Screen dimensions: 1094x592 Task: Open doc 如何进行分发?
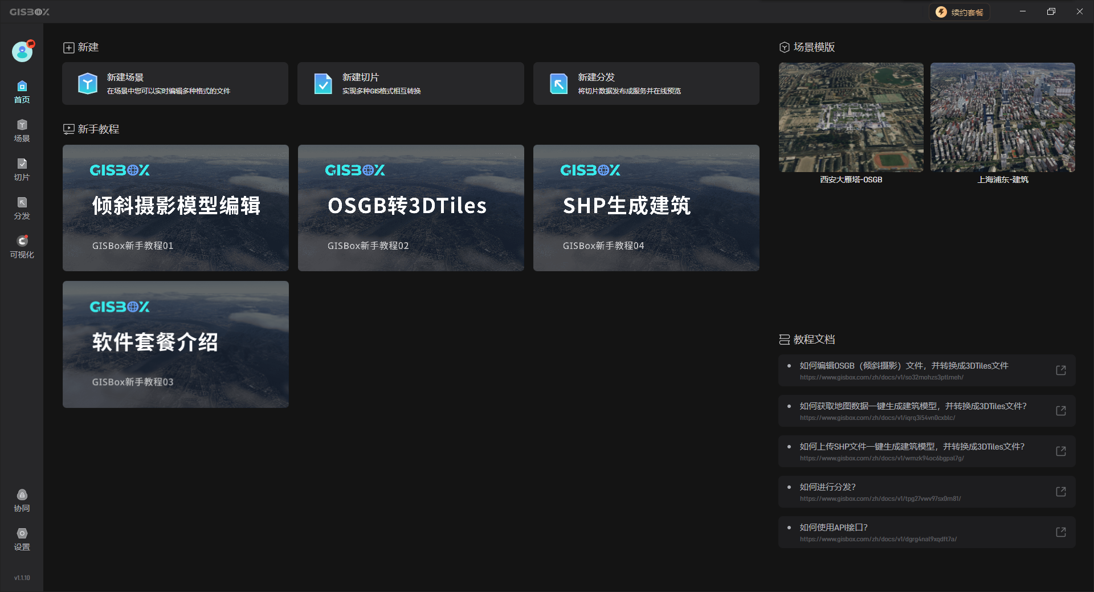coord(927,492)
